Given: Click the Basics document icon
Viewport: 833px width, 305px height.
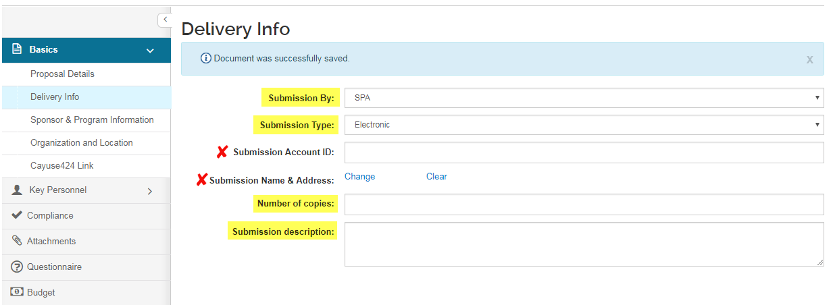Looking at the screenshot, I should [18, 49].
